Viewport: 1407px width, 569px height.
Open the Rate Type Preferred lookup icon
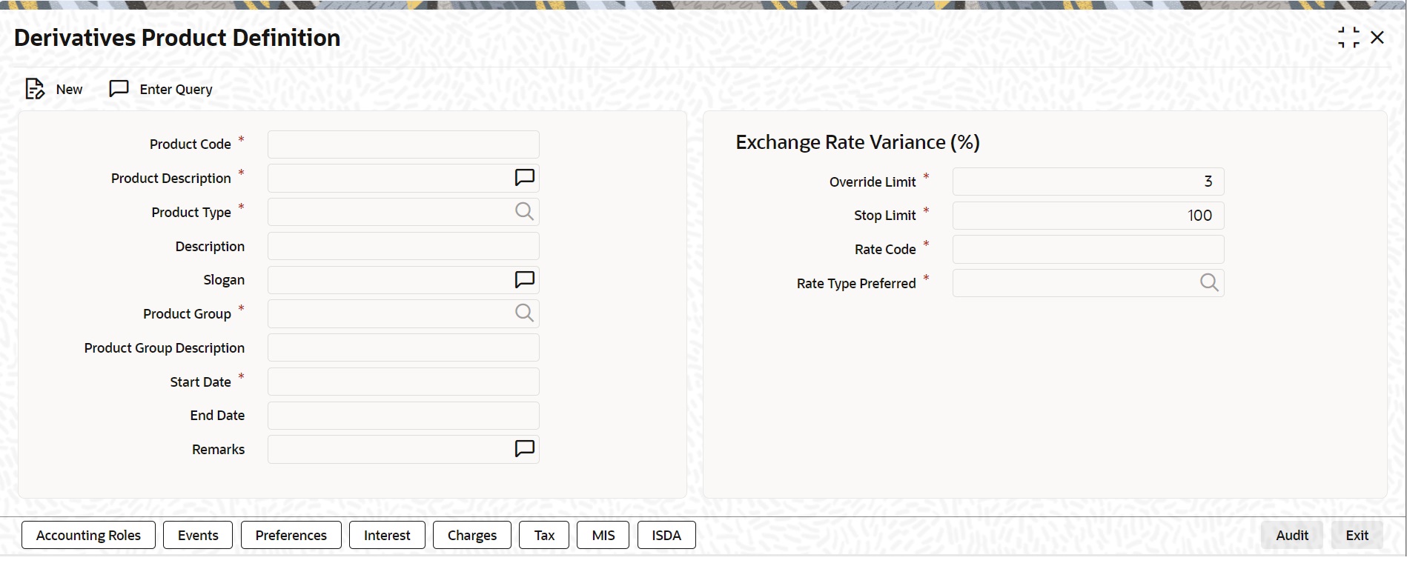(1209, 283)
